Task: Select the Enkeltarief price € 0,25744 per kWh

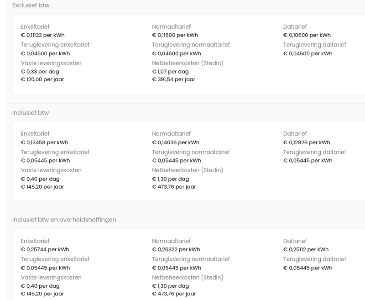Action: click(x=45, y=250)
